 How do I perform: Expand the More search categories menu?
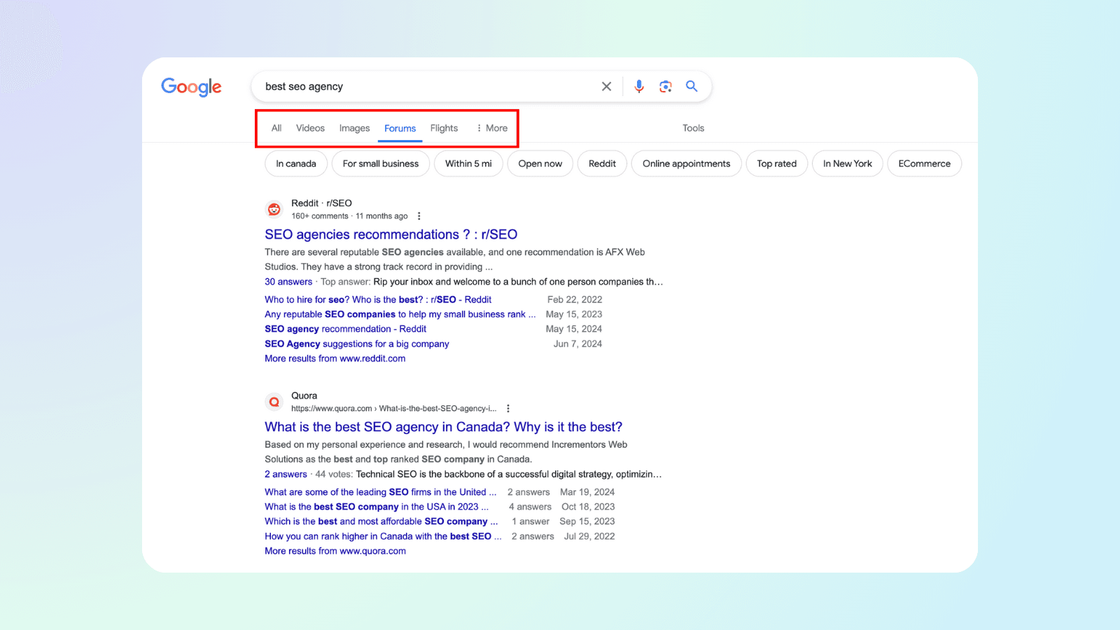pos(492,128)
